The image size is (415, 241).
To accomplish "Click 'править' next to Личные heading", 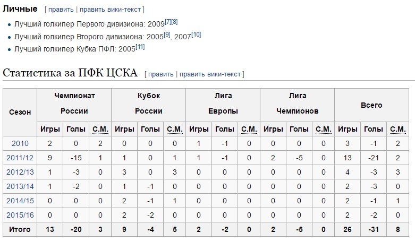I will 61,10.
